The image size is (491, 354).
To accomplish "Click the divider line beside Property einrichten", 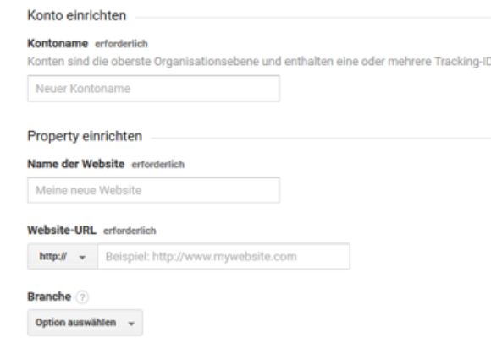I will click(321, 138).
